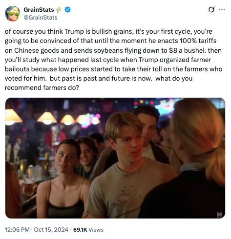Image resolution: width=231 pixels, height=239 pixels.
Task: Click the blue verified checkmark badge
Action: [x=67, y=10]
